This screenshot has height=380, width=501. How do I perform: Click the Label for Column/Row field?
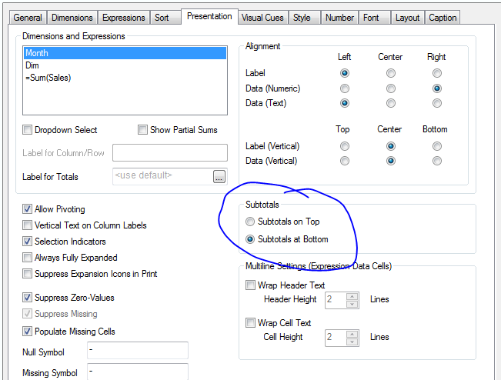point(169,152)
